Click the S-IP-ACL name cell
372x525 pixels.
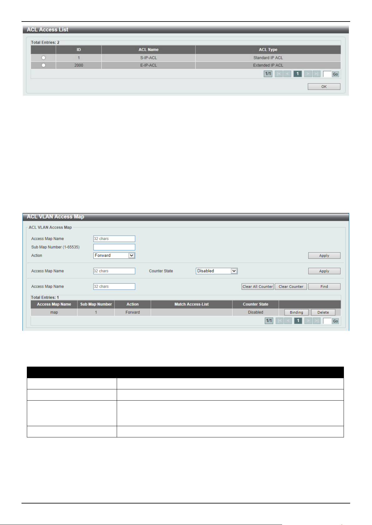pyautogui.click(x=149, y=58)
